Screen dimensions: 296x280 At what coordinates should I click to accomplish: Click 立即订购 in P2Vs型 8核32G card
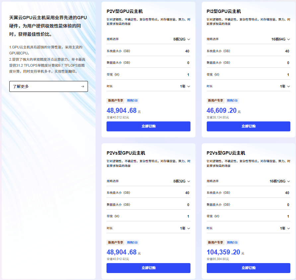coord(148,268)
